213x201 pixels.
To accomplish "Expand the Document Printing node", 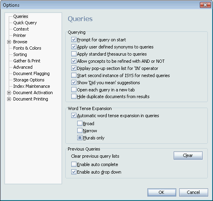I will (9, 99).
